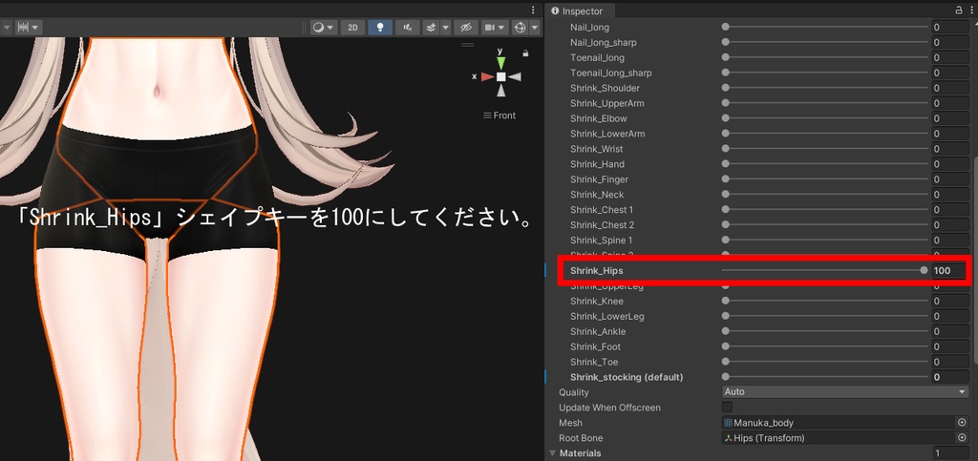The width and height of the screenshot is (978, 461).
Task: Select the Shrink_LowerLeg label
Action: 606,317
